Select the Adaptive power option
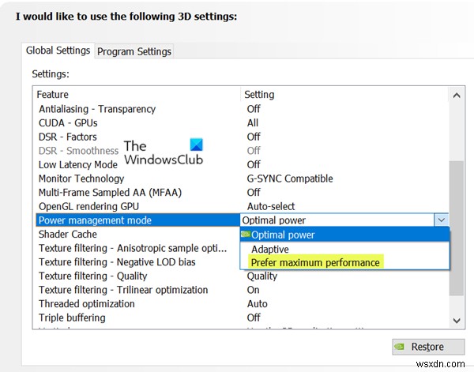The image size is (474, 372). pos(270,249)
